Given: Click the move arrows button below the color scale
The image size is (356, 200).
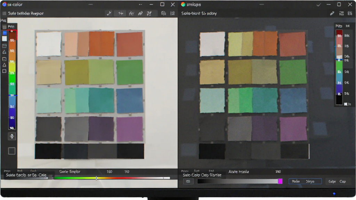Looking at the screenshot, I should [12, 136].
